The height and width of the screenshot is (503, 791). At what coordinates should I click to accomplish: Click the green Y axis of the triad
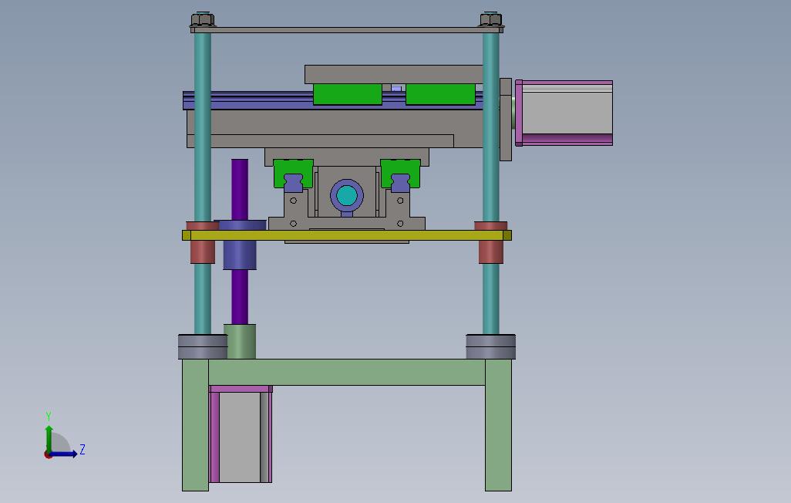(49, 438)
